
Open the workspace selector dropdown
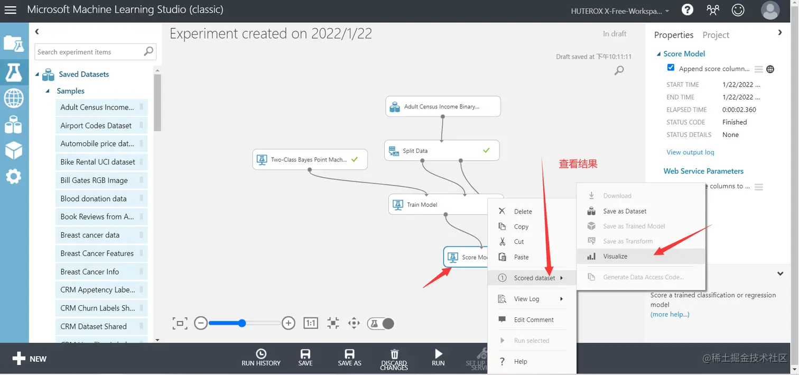(620, 11)
